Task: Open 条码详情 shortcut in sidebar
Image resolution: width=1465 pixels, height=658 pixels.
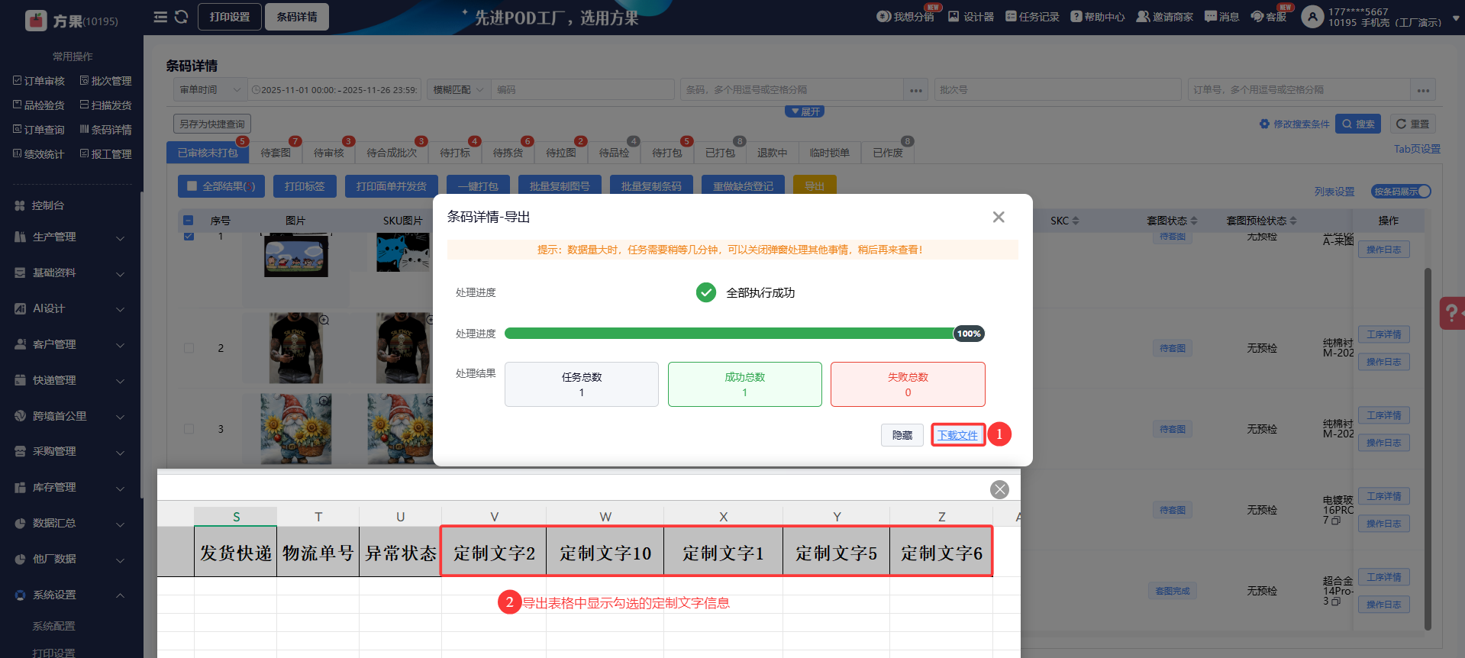Action: click(106, 130)
